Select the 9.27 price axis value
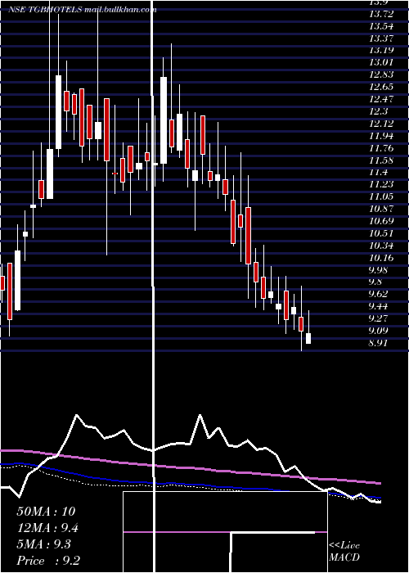The width and height of the screenshot is (409, 573). coord(378,318)
